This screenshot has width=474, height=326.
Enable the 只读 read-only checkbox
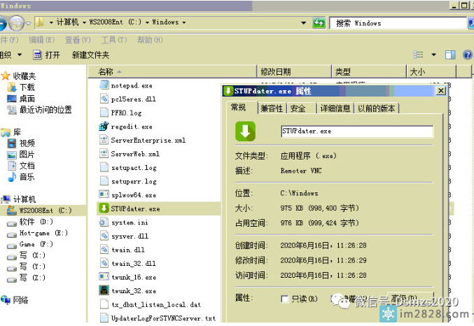point(284,299)
